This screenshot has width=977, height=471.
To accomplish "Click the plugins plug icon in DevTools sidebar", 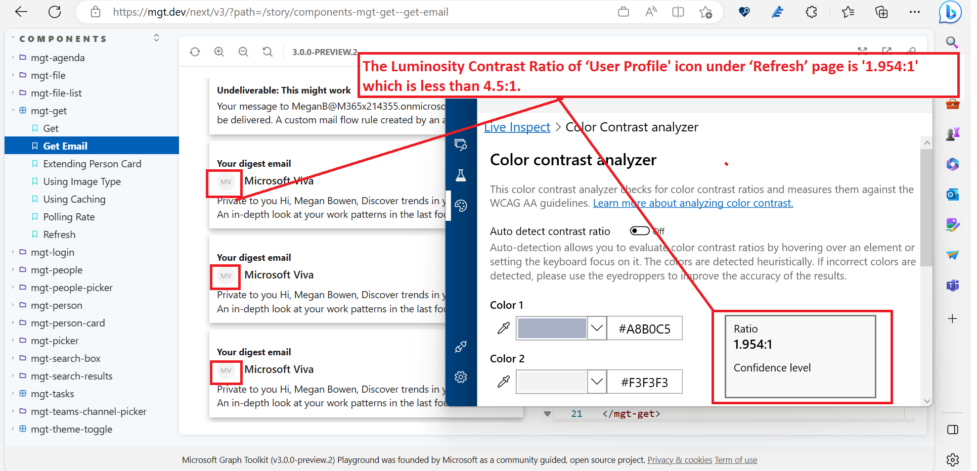I will (461, 347).
